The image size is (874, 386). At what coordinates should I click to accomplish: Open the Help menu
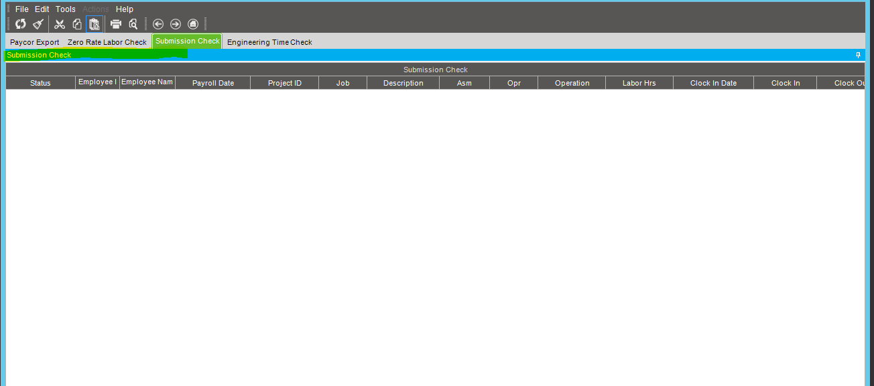click(x=125, y=9)
